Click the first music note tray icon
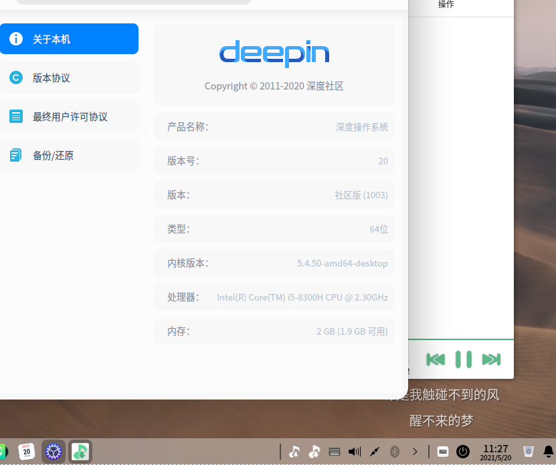Viewport: 556px width, 465px height. (294, 452)
